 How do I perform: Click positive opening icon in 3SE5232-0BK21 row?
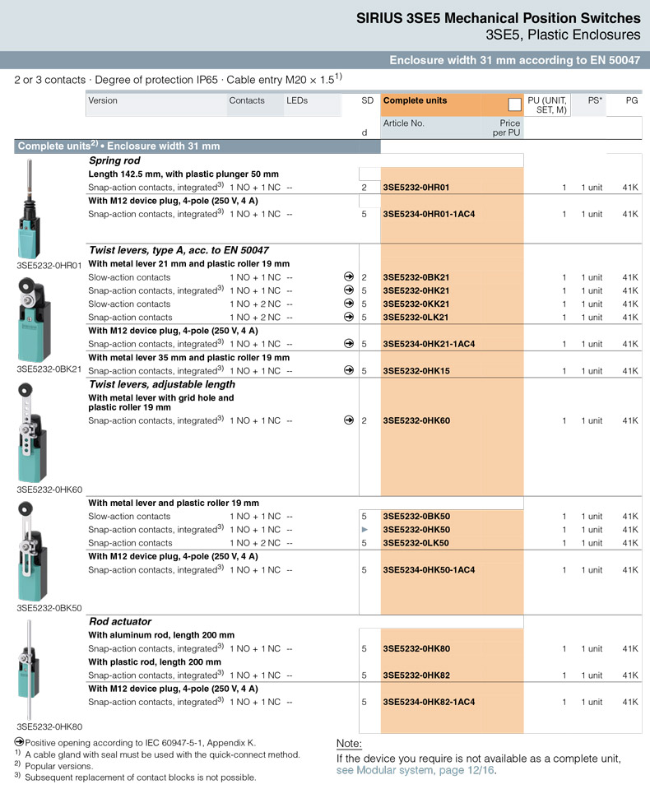pos(349,277)
